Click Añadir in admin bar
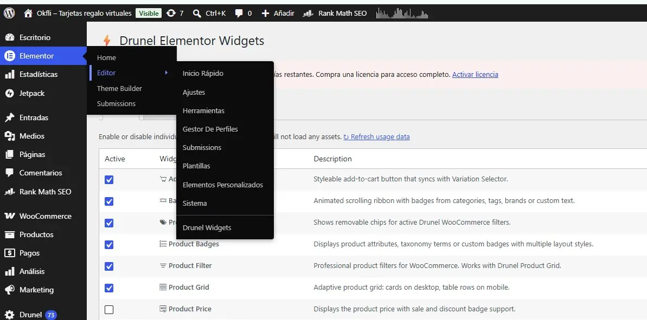This screenshot has height=320, width=647. tap(284, 13)
